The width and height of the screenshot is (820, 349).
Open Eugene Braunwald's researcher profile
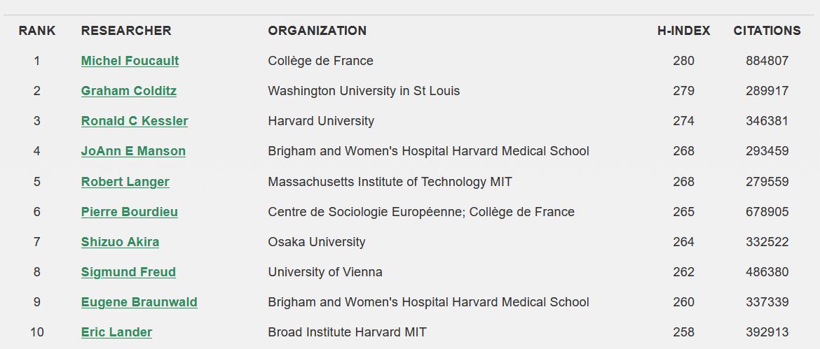point(139,302)
